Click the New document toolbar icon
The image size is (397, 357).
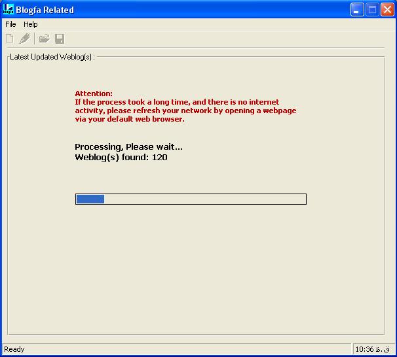tap(10, 39)
